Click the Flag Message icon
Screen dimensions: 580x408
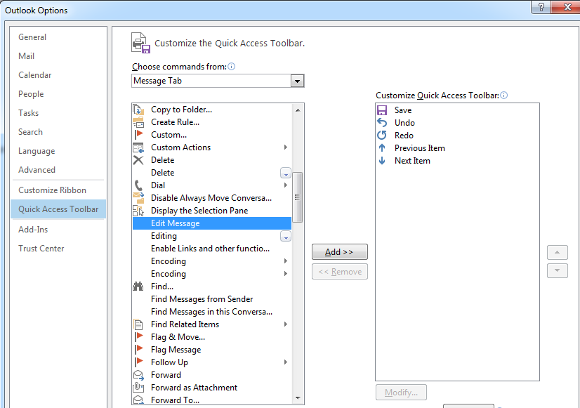coord(138,349)
